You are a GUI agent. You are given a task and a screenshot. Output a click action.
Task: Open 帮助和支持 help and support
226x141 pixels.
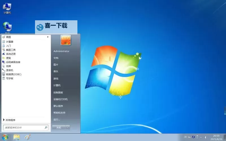(59, 113)
